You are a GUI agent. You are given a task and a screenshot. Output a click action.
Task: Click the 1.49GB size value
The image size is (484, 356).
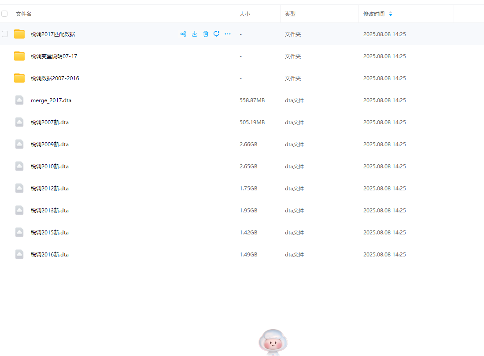[x=248, y=254]
